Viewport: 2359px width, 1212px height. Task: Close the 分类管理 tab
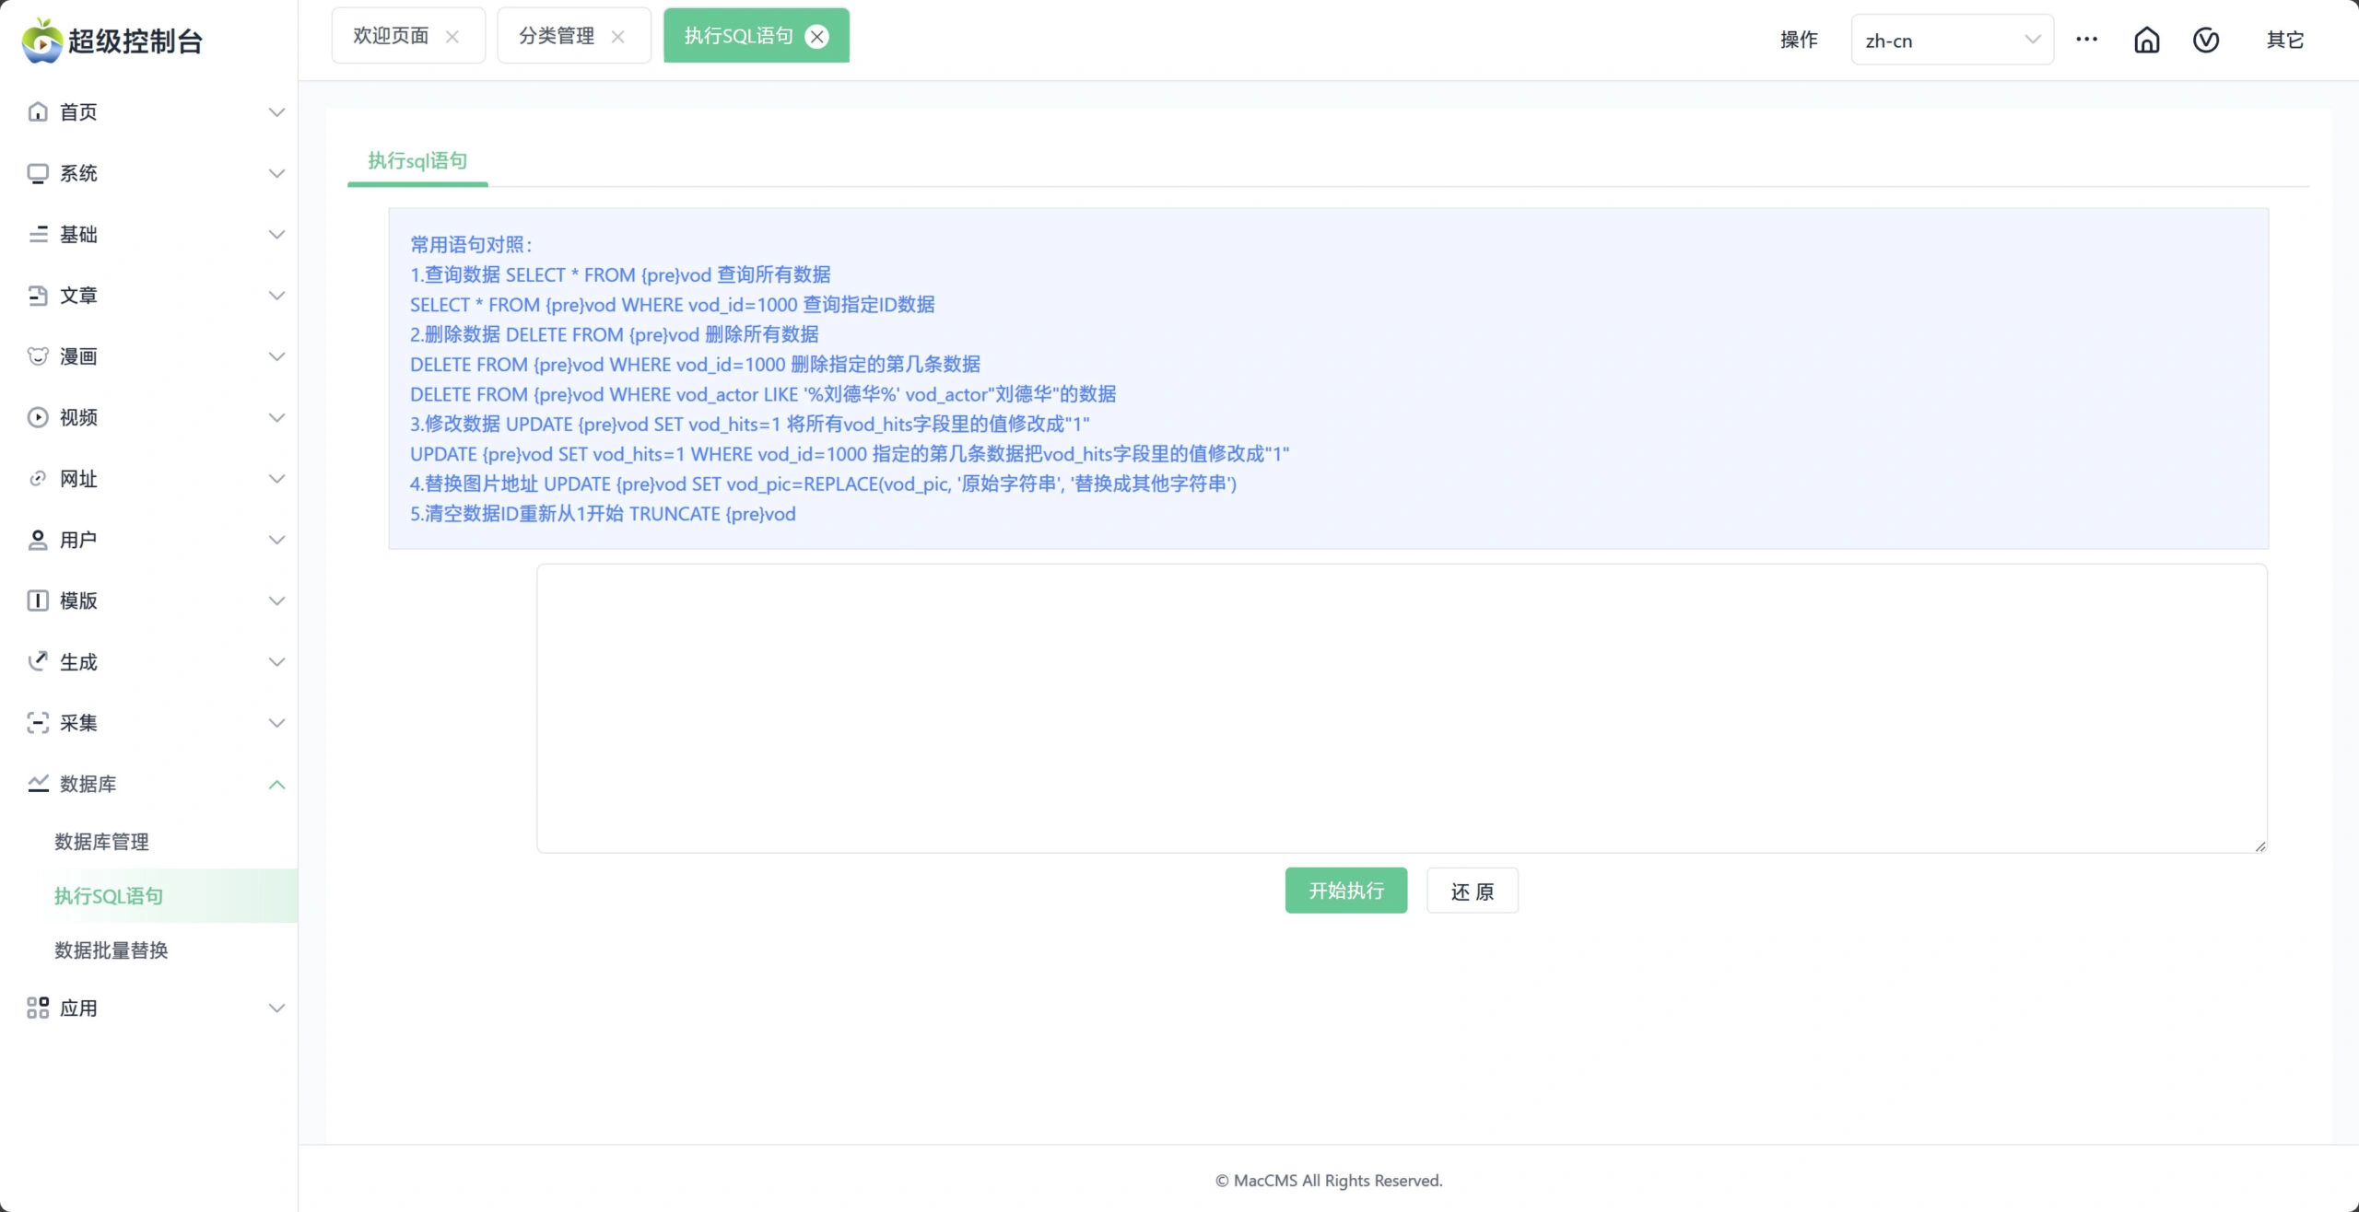617,37
